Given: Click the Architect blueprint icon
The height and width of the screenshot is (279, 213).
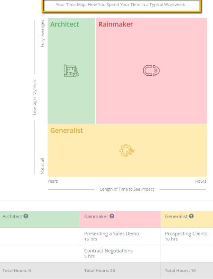Looking at the screenshot, I should point(71,71).
